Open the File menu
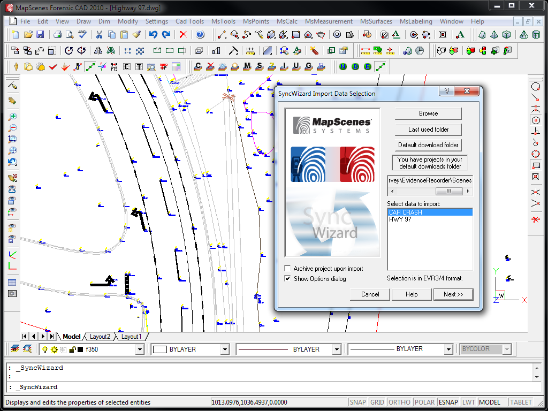This screenshot has width=548, height=411. point(25,21)
